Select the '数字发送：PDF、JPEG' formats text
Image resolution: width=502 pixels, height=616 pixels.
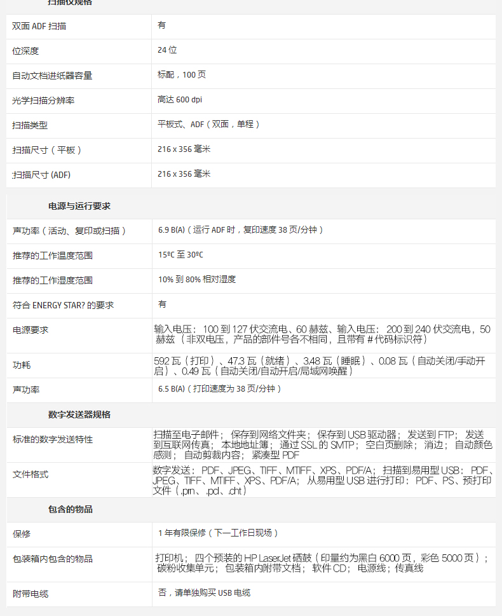(x=323, y=481)
